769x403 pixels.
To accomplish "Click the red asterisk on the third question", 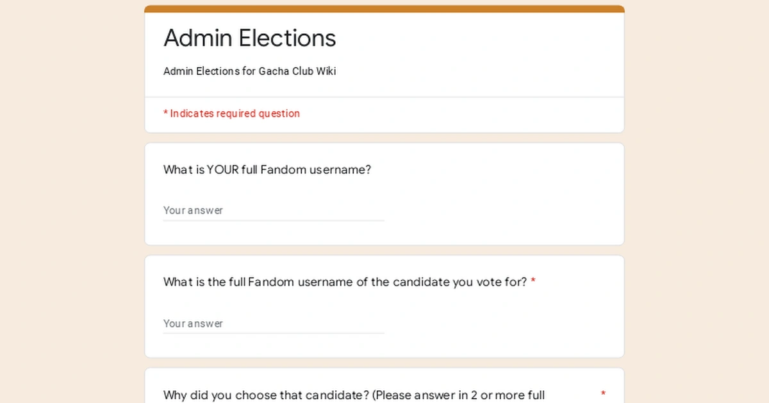I will click(603, 393).
